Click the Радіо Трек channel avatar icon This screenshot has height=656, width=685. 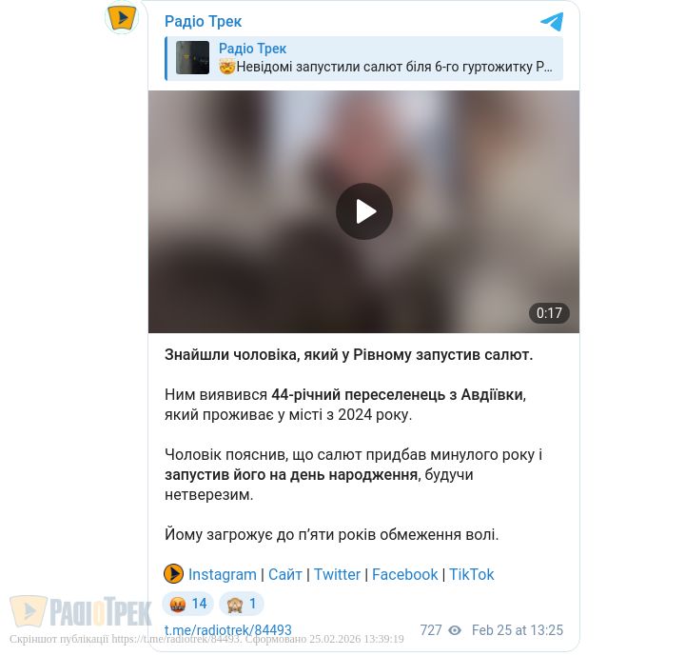point(122,17)
